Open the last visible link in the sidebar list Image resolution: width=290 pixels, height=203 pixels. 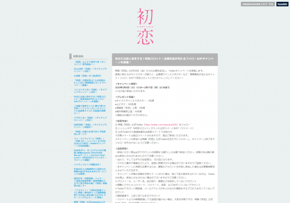(89, 201)
